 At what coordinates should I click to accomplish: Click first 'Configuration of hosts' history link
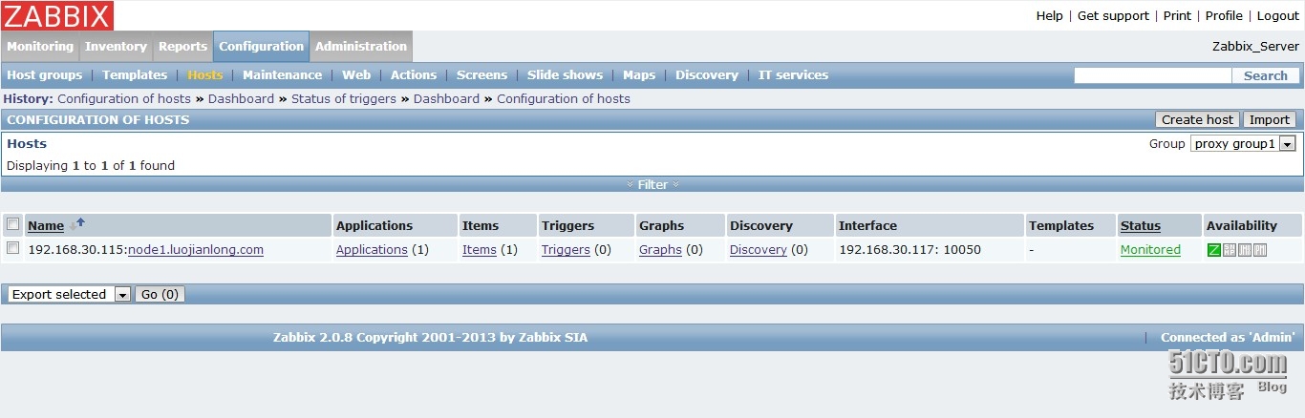pos(124,98)
